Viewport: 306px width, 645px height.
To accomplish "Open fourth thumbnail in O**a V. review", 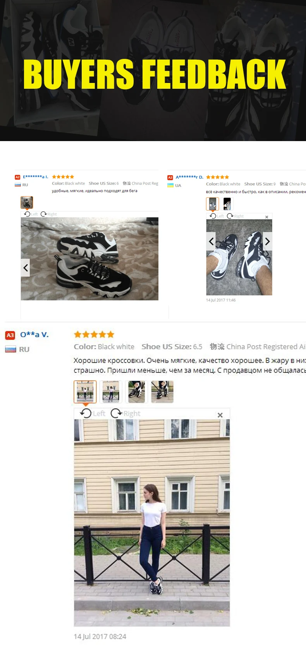I will click(x=162, y=391).
